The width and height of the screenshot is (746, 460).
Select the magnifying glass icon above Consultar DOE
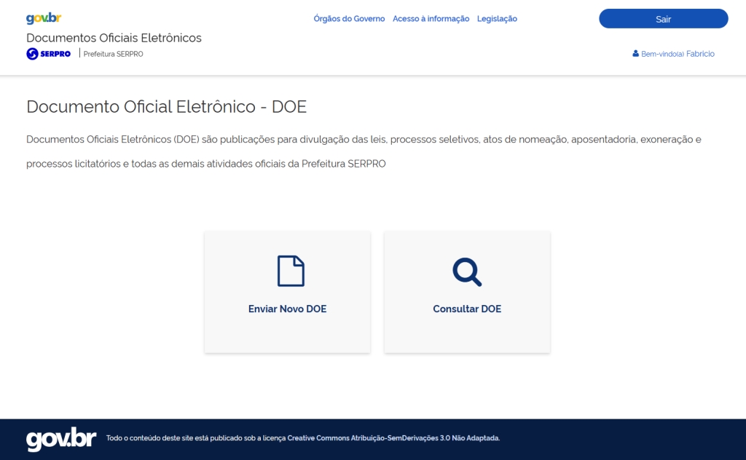coord(466,270)
